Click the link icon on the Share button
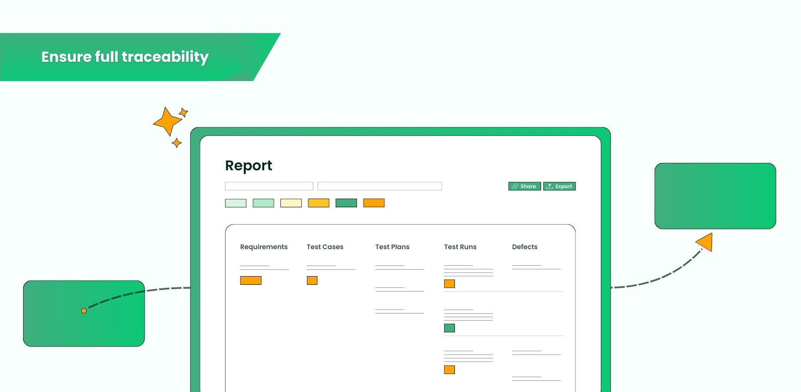The image size is (801, 392). point(515,186)
